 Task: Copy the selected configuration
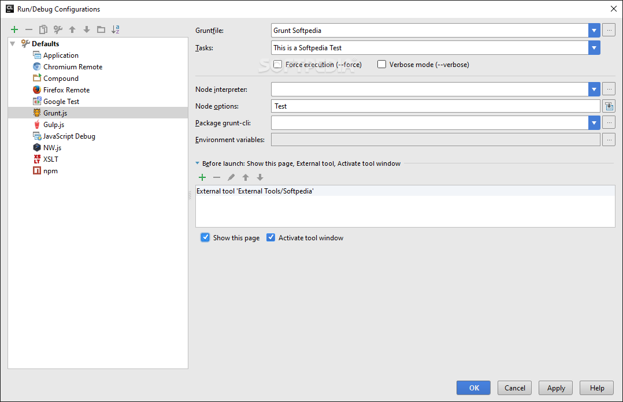pos(43,29)
